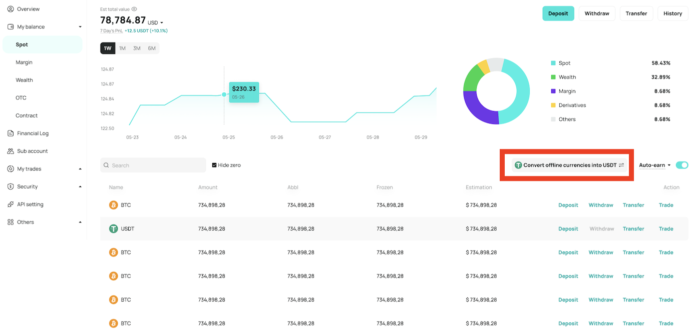Click the BTC coin icon in first row
The image size is (695, 335).
(x=114, y=204)
